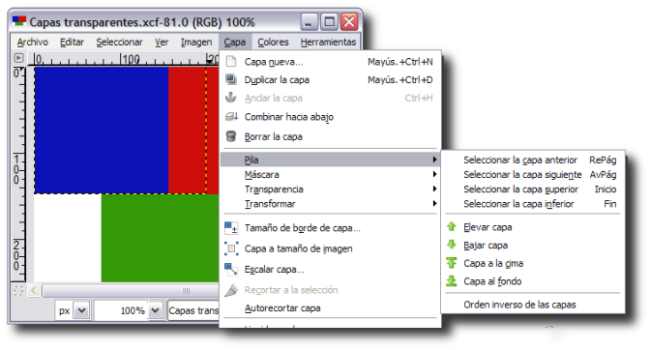Viewport: 651px width, 350px height.
Task: Click the Combinar hacia abajo icon
Action: [231, 117]
